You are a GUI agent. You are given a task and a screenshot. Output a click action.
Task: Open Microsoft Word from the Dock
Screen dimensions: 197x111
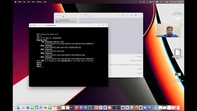coord(123,108)
